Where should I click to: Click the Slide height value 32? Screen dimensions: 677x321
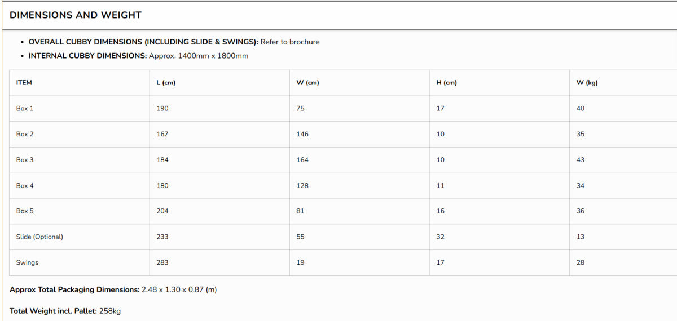[x=440, y=237]
